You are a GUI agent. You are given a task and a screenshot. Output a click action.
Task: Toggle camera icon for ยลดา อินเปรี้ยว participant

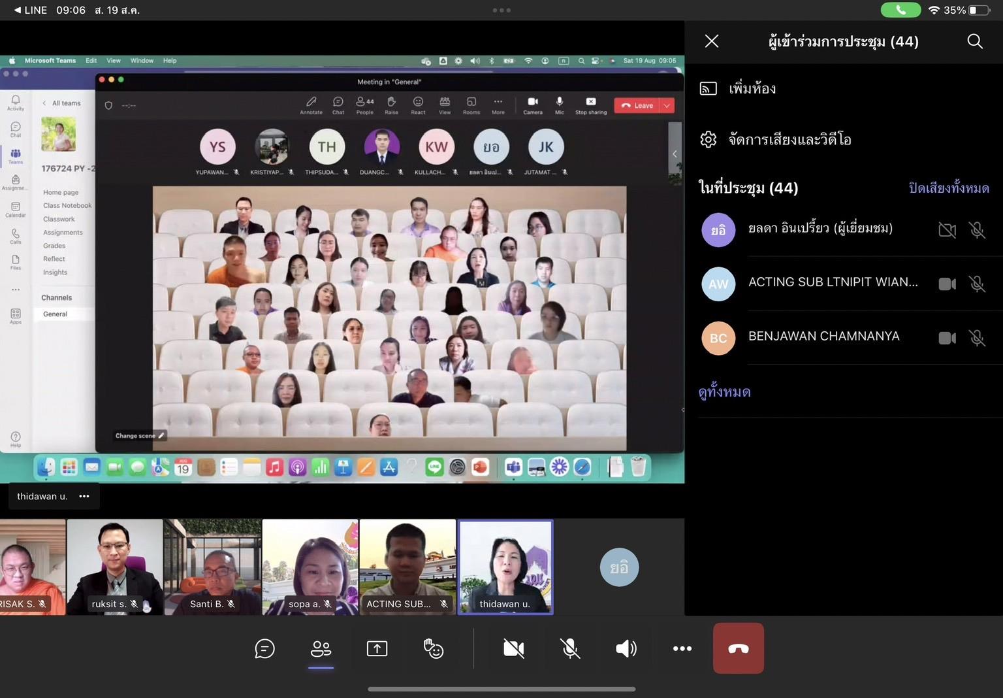pos(947,230)
